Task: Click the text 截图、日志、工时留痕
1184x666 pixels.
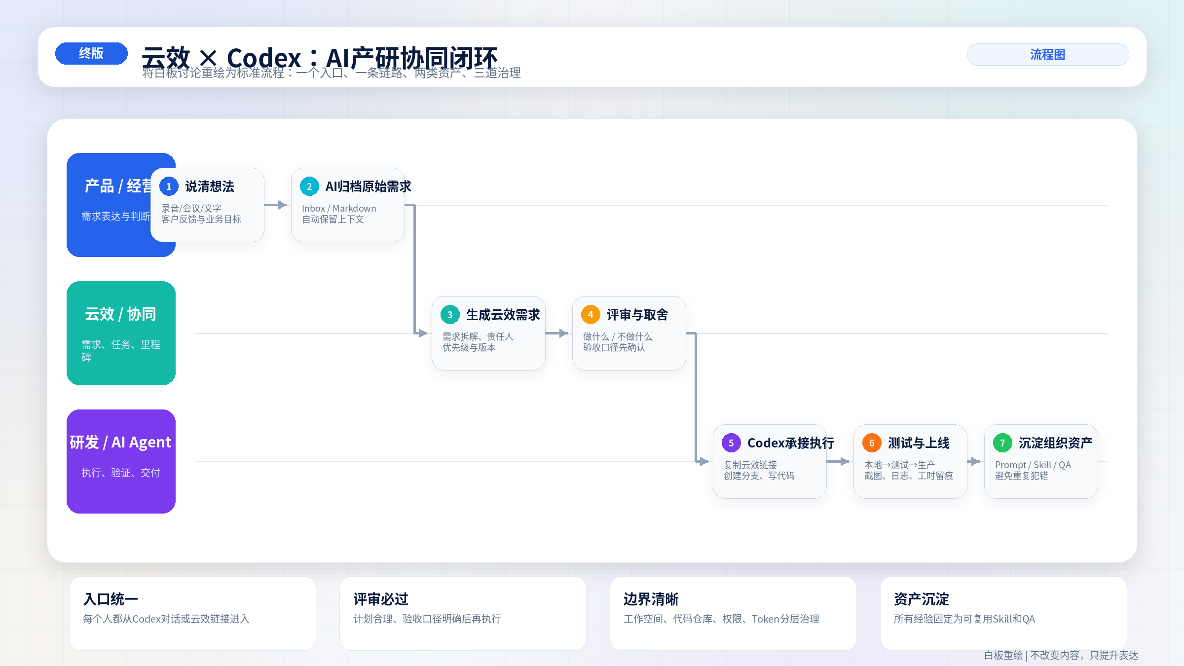Action: tap(909, 476)
